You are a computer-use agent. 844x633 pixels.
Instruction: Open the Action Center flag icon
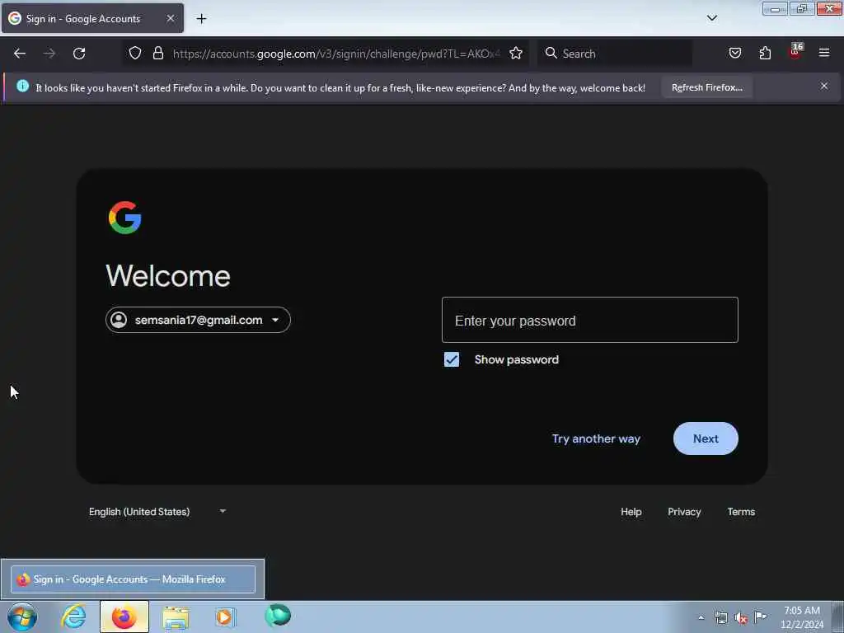click(760, 617)
